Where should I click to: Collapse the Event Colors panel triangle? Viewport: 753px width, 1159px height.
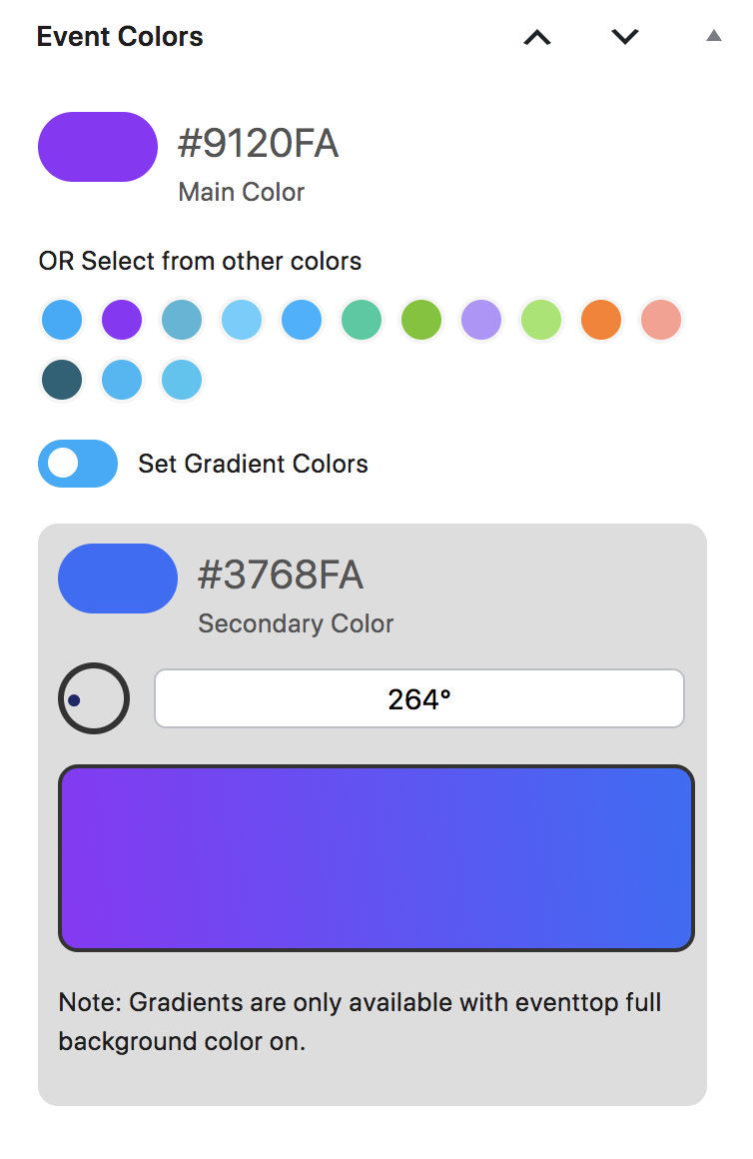click(713, 36)
